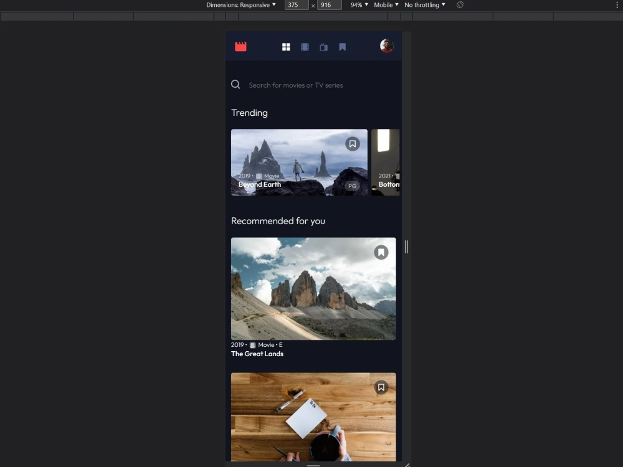
Task: Open the Dimensions Responsive dropdown
Action: [240, 4]
